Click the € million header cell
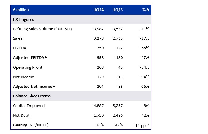208x134 pixels. (21, 10)
